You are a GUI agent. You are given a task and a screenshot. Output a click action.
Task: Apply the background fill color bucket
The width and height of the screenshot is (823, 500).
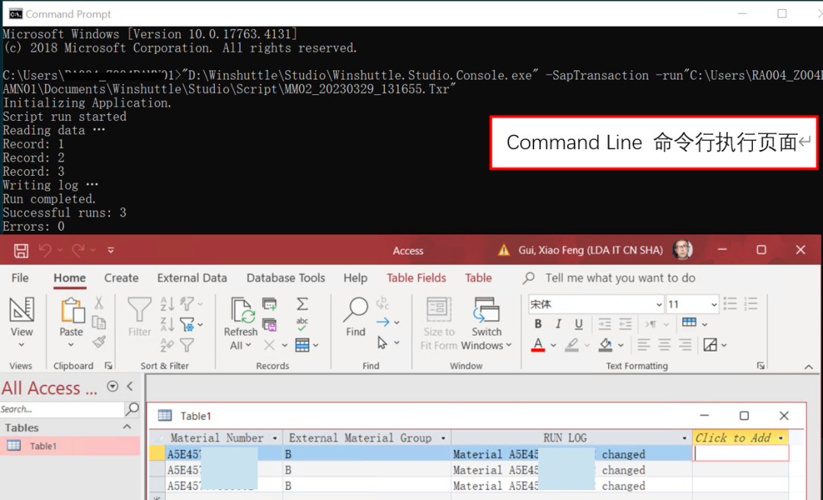pyautogui.click(x=606, y=345)
